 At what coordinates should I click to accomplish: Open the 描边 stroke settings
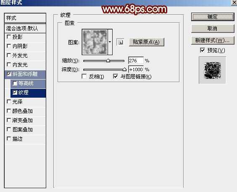[x=18, y=139]
